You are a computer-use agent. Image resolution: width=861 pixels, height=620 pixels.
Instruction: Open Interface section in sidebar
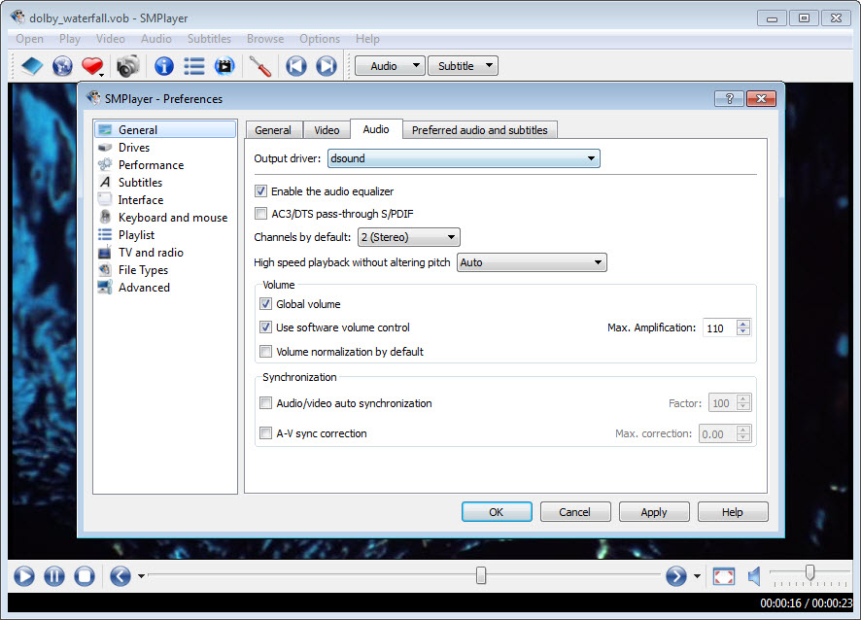coord(165,200)
